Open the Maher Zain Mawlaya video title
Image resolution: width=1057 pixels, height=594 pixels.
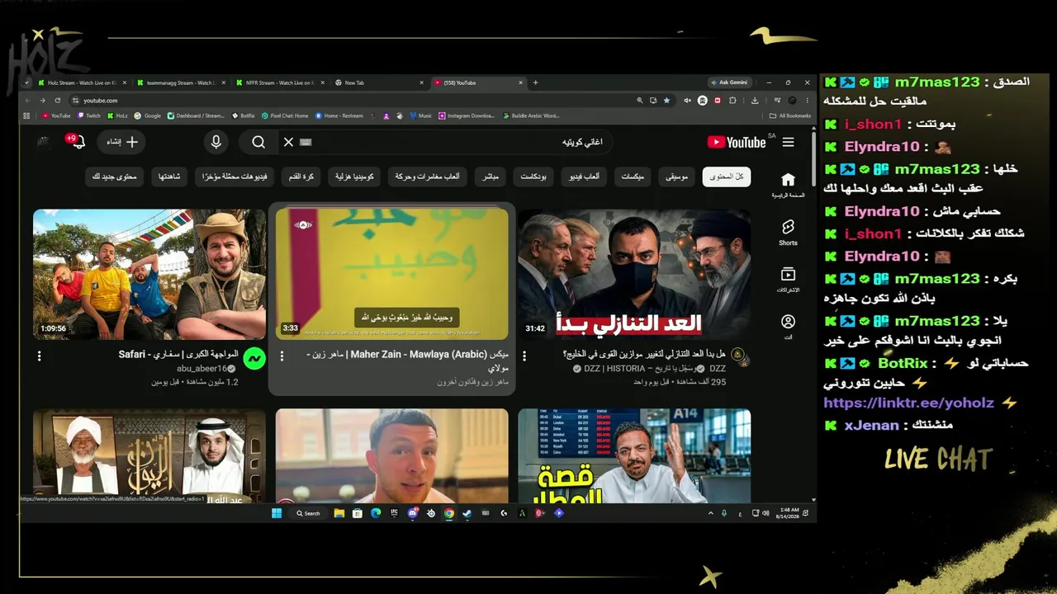(408, 361)
